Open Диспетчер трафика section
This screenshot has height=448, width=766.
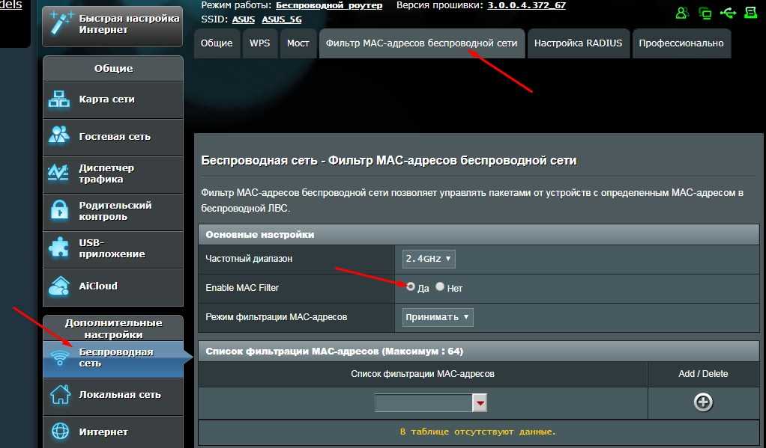pyautogui.click(x=113, y=174)
